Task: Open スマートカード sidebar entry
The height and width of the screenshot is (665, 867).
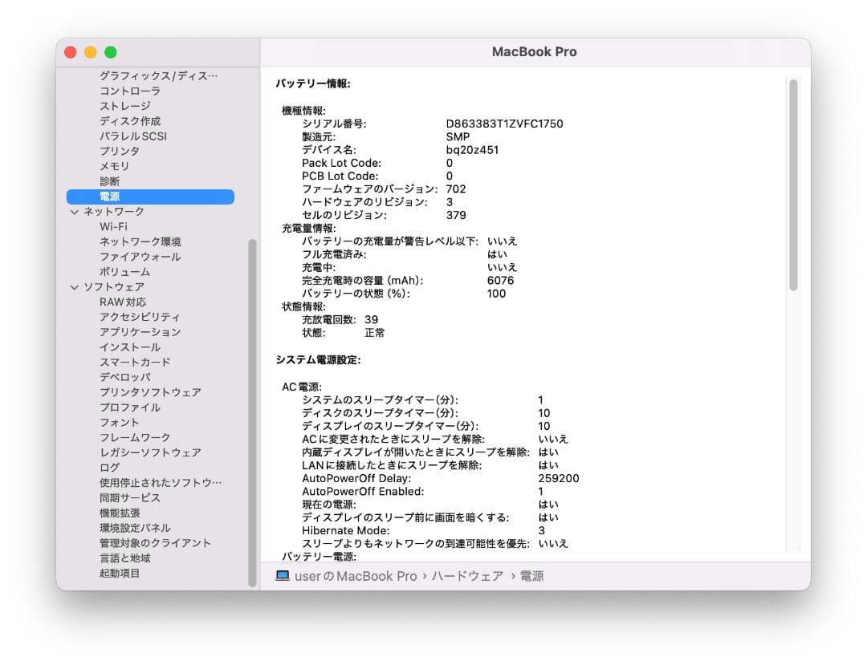Action: point(135,363)
